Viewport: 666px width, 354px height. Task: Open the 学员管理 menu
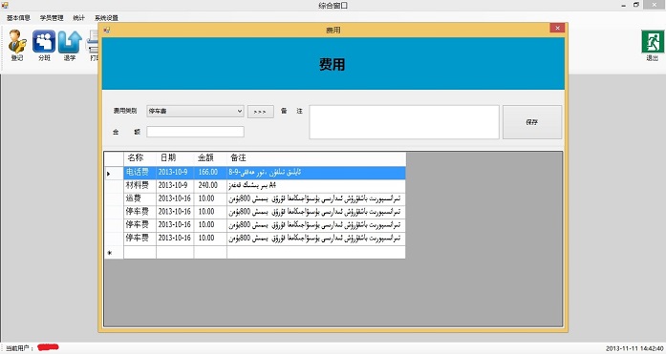click(x=52, y=18)
